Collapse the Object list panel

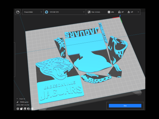coord(17,99)
